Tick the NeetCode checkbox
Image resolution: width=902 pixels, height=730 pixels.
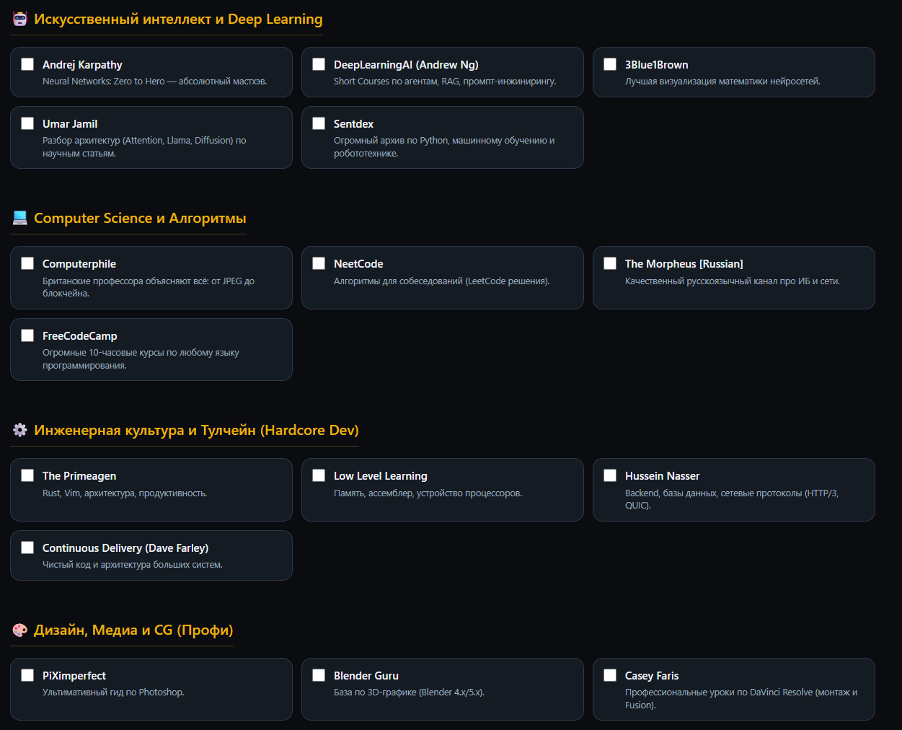(319, 263)
